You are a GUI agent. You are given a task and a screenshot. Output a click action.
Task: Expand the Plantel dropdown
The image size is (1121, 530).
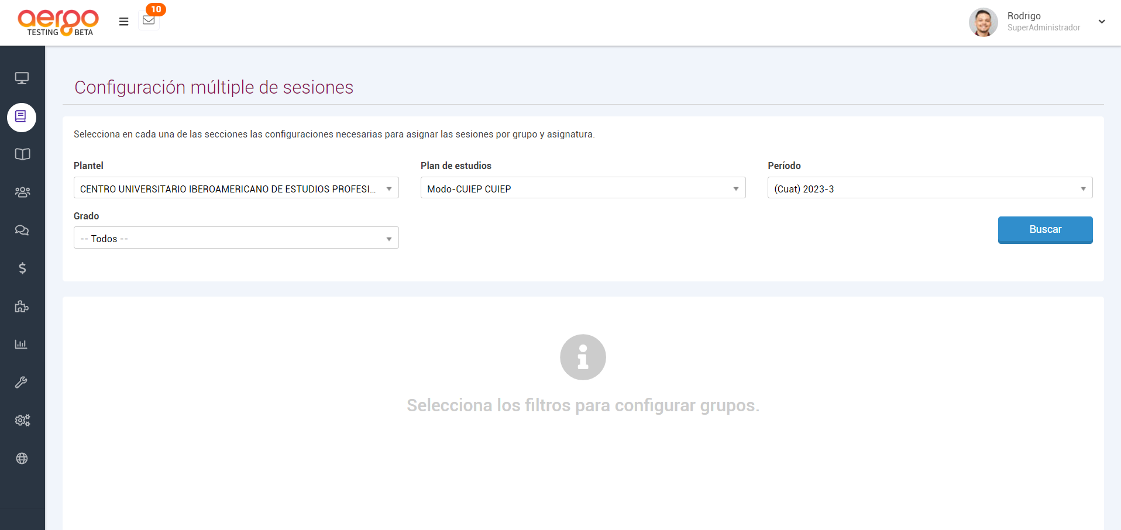tap(236, 188)
